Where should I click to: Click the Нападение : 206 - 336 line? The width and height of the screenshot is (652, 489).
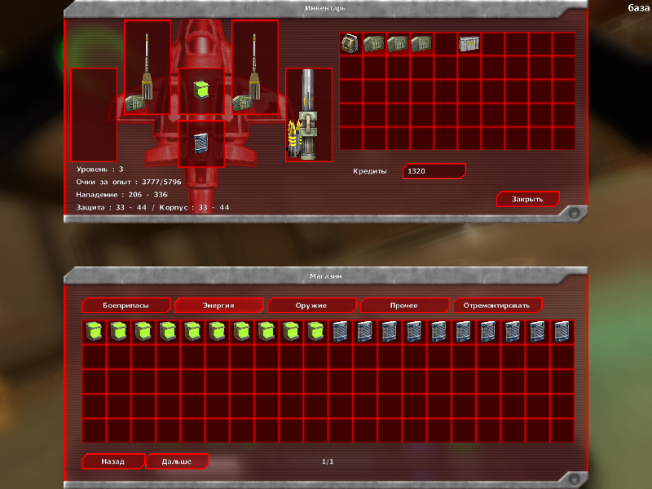[x=121, y=195]
